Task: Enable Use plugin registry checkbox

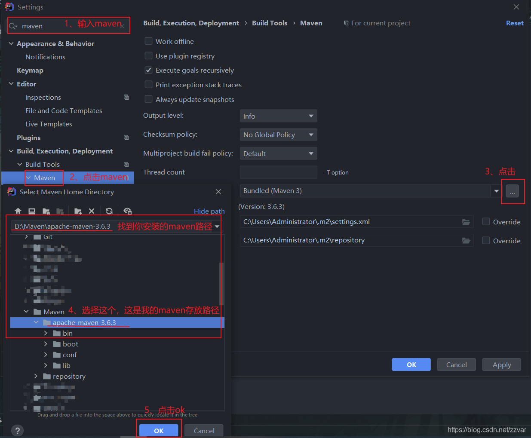Action: (148, 55)
